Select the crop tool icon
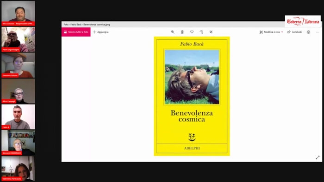This screenshot has height=182, width=324. click(x=211, y=32)
